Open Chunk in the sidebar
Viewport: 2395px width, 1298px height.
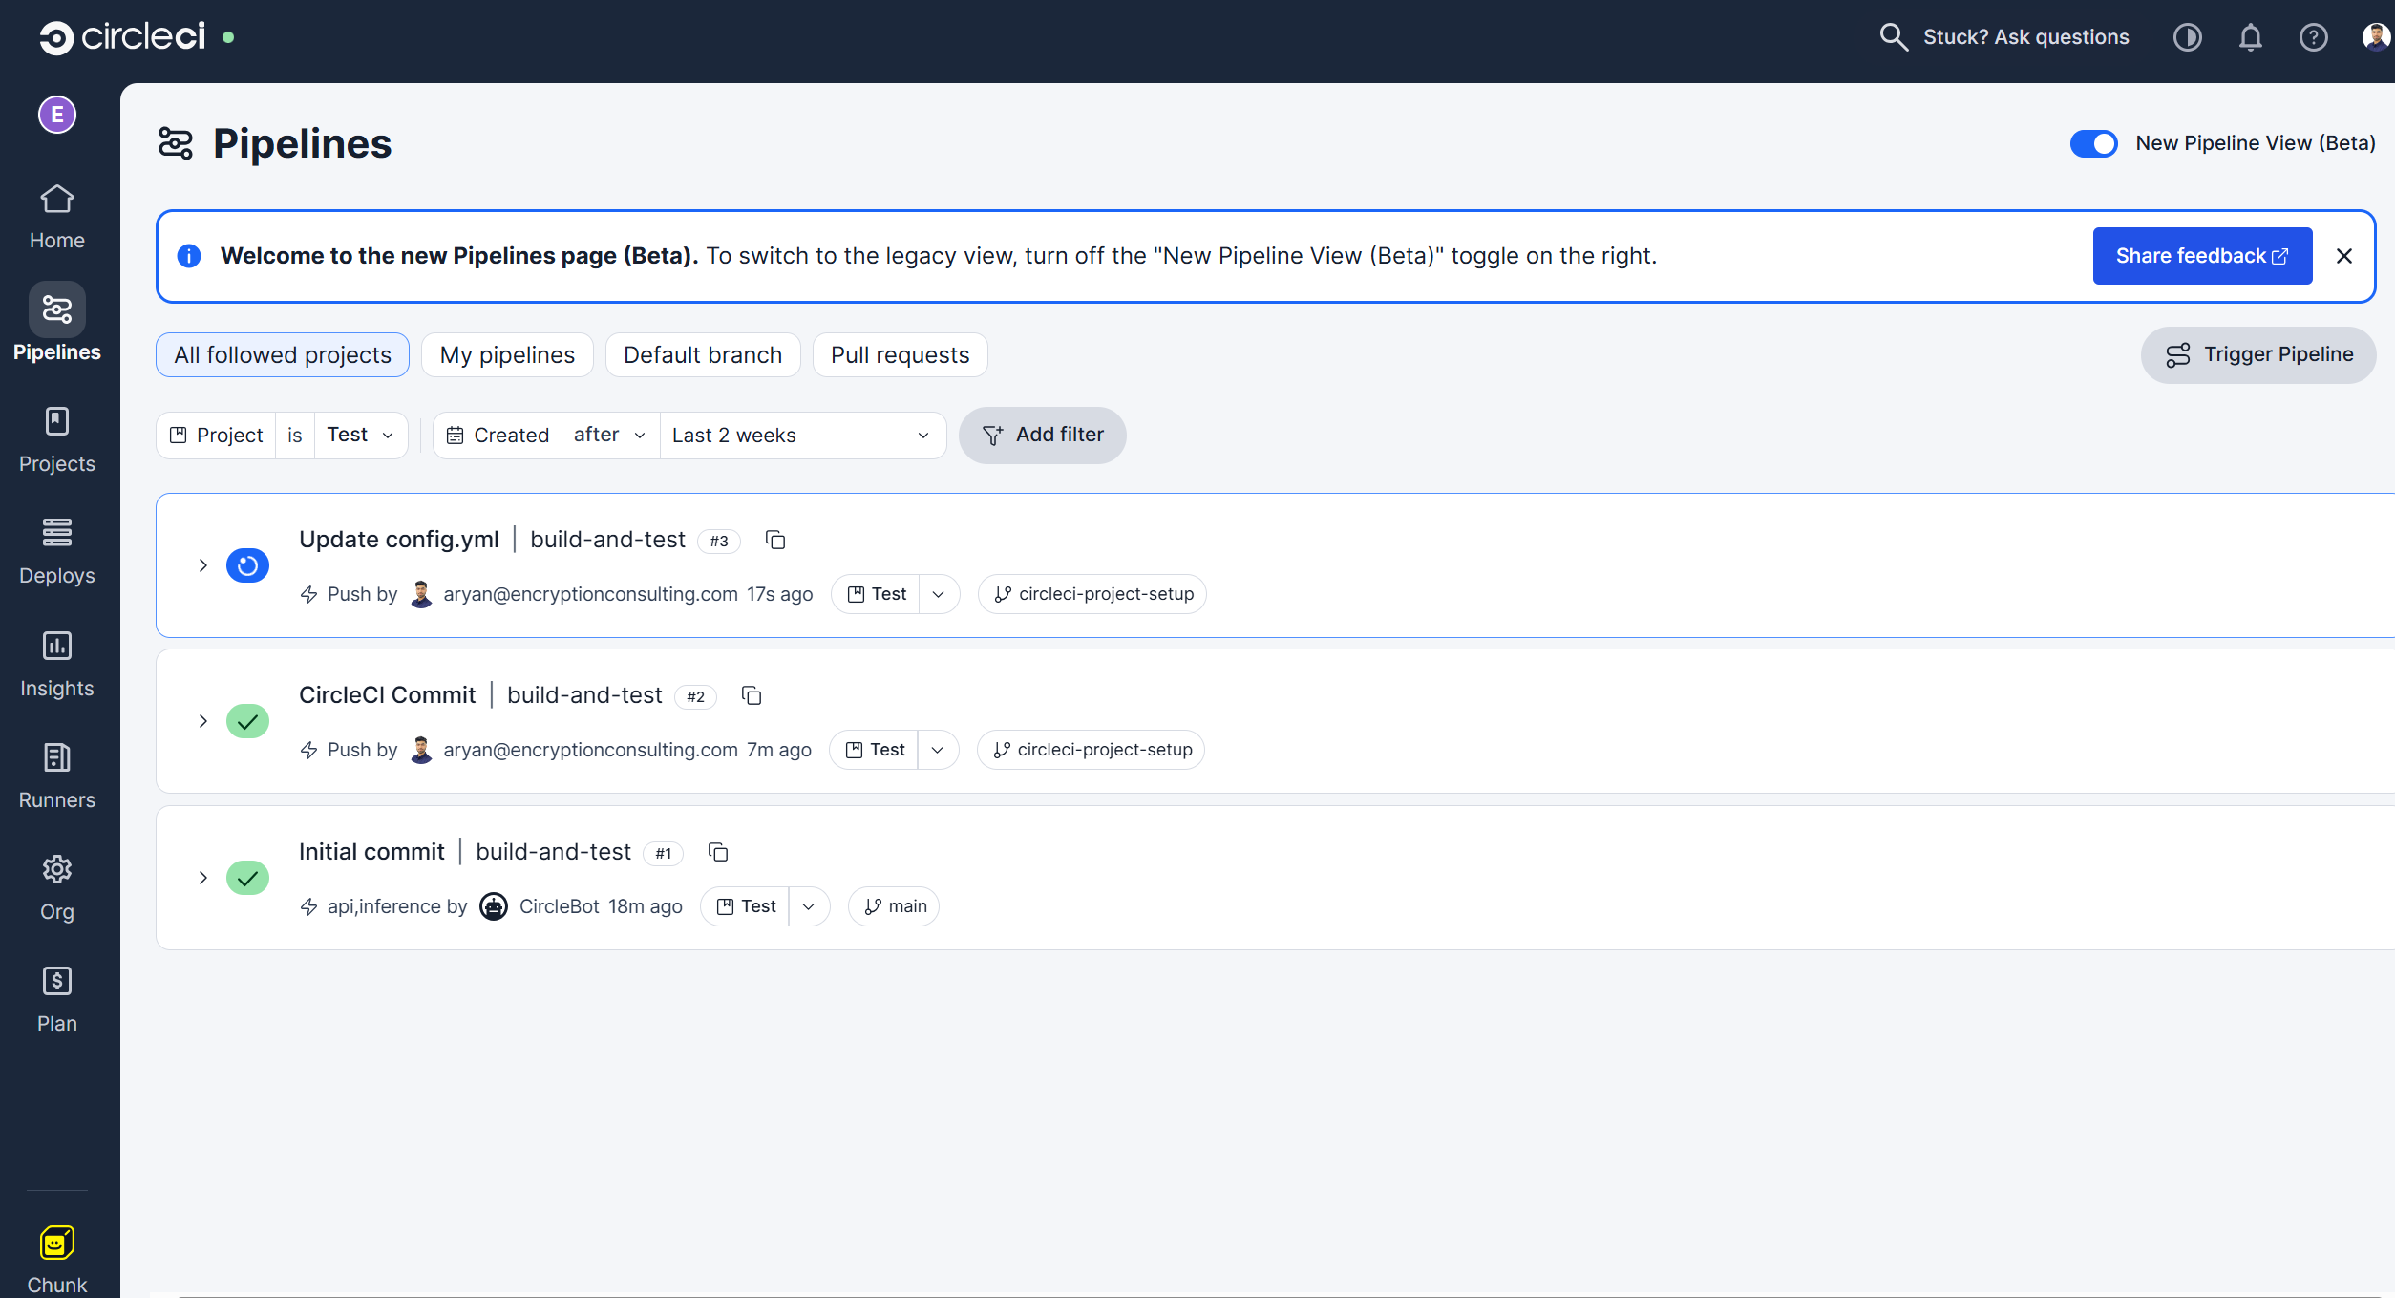(x=57, y=1260)
